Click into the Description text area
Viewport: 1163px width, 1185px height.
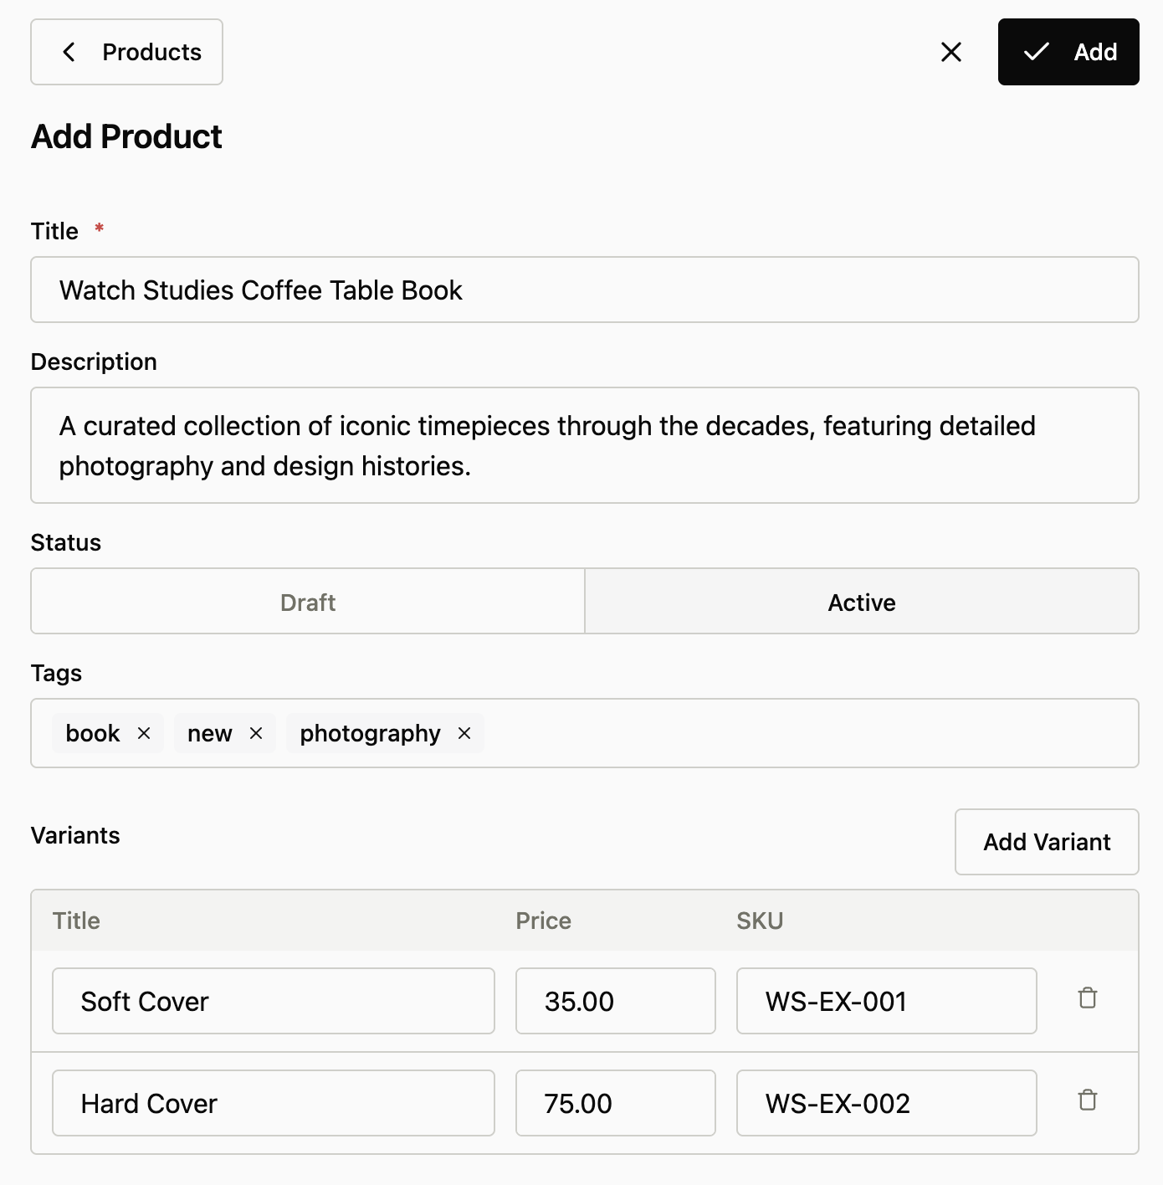tap(584, 445)
